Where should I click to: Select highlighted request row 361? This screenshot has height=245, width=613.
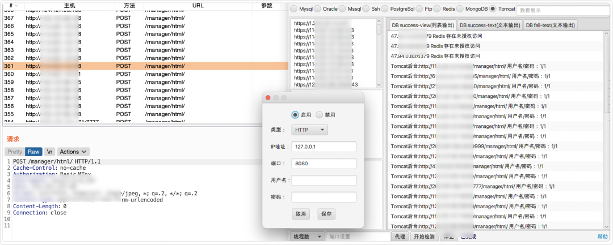point(145,66)
